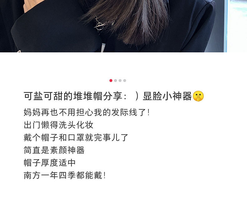Screen dimensions: 247x197
Task: Tap the blue window frame in photo
Action: point(225,26)
